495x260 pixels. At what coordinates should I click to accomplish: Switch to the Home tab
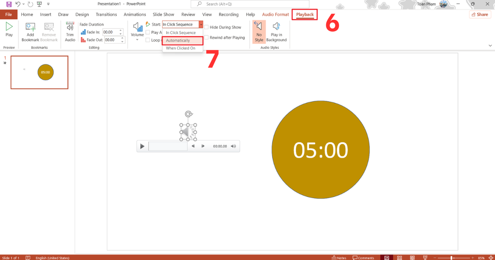[x=27, y=14]
